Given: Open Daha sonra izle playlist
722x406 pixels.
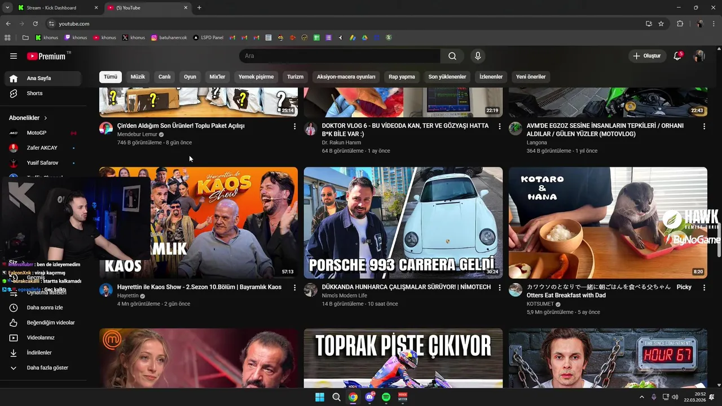Looking at the screenshot, I should pos(43,307).
